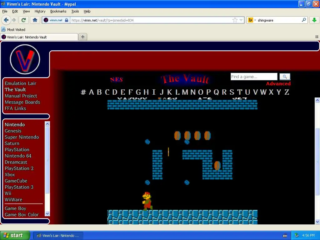Click the systems list scroll down arrow
Viewport: 320px width, 240px height.
click(x=47, y=214)
